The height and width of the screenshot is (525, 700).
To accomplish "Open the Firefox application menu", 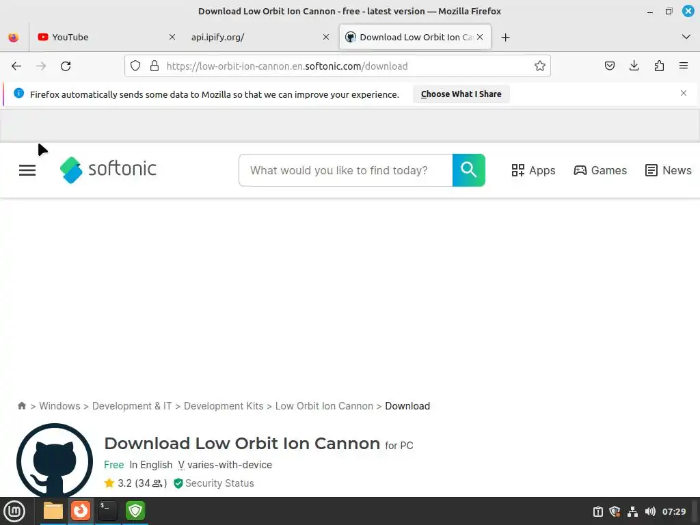I will 684,66.
